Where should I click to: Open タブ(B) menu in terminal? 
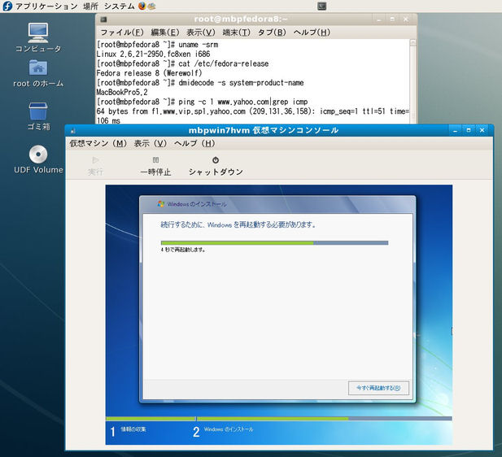coord(272,33)
